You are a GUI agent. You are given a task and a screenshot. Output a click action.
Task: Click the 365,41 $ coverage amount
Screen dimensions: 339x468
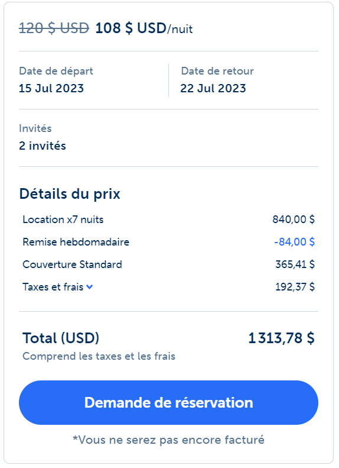click(295, 264)
